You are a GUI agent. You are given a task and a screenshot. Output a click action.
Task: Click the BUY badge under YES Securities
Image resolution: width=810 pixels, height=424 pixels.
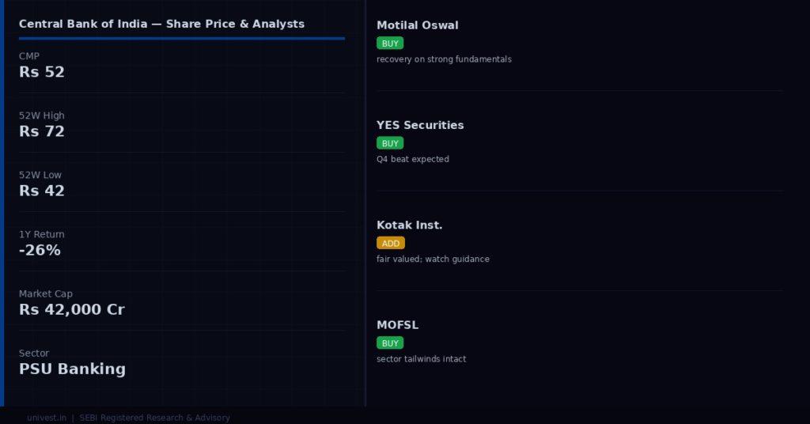390,143
